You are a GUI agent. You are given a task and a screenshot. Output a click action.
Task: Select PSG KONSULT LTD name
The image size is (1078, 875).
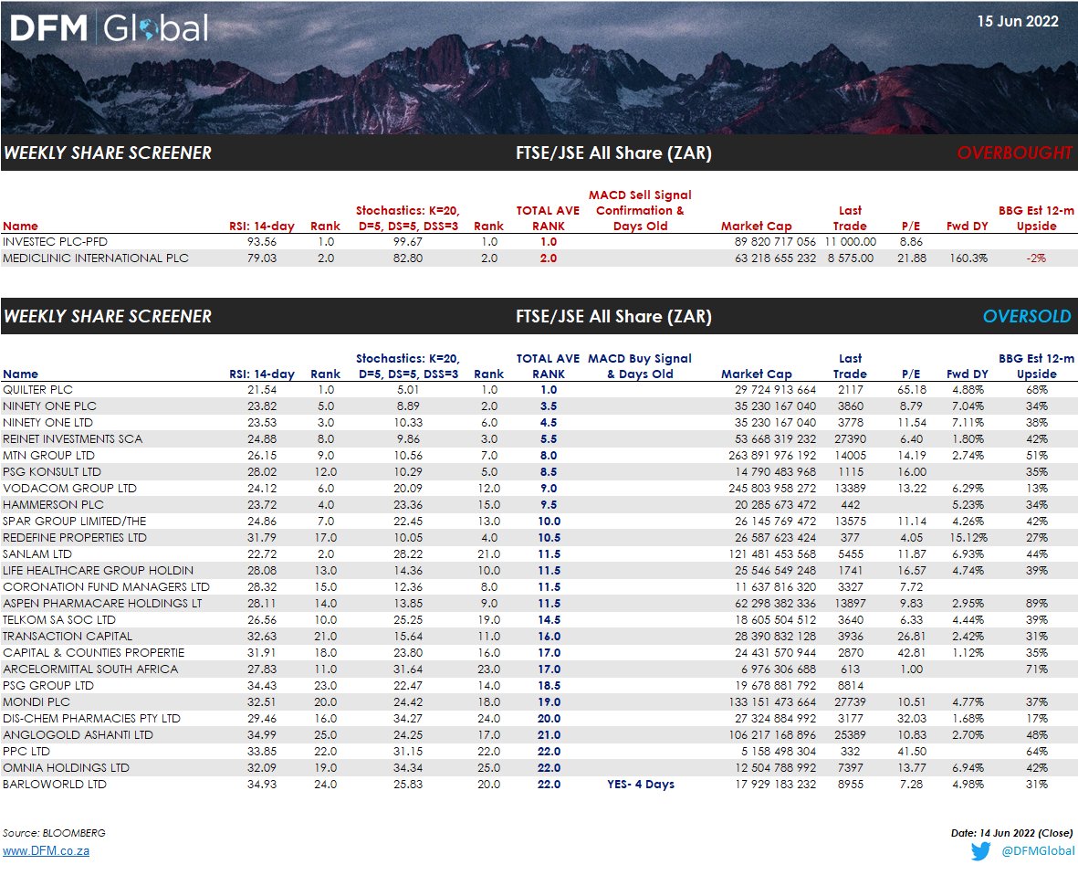point(52,472)
